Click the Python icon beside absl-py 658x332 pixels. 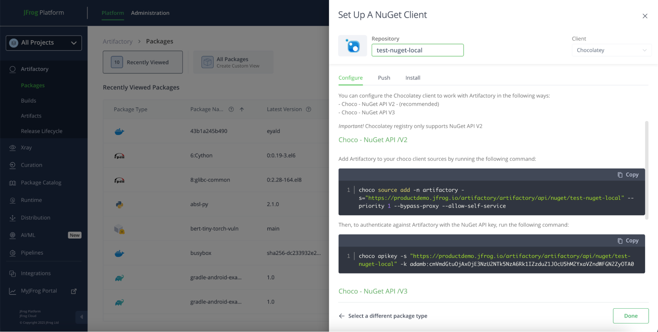click(x=119, y=204)
